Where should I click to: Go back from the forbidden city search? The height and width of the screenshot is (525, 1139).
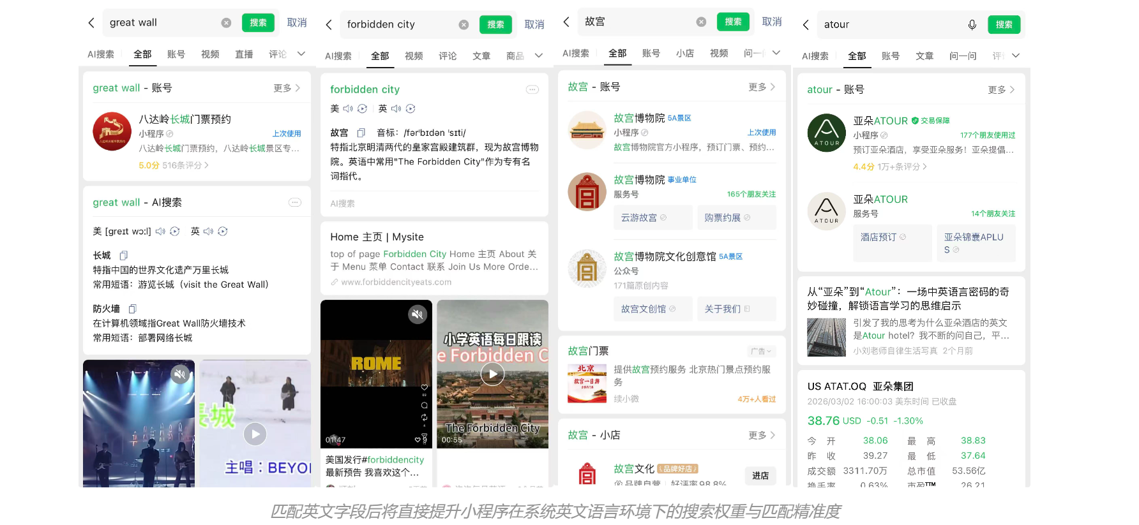(329, 25)
